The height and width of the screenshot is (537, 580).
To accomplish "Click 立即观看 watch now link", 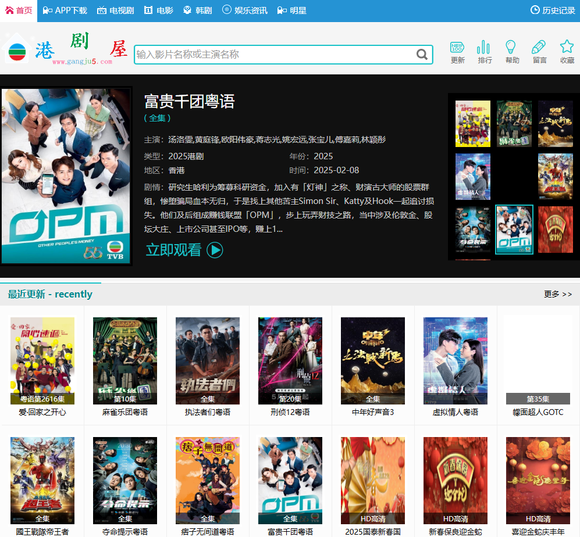I will pos(173,250).
